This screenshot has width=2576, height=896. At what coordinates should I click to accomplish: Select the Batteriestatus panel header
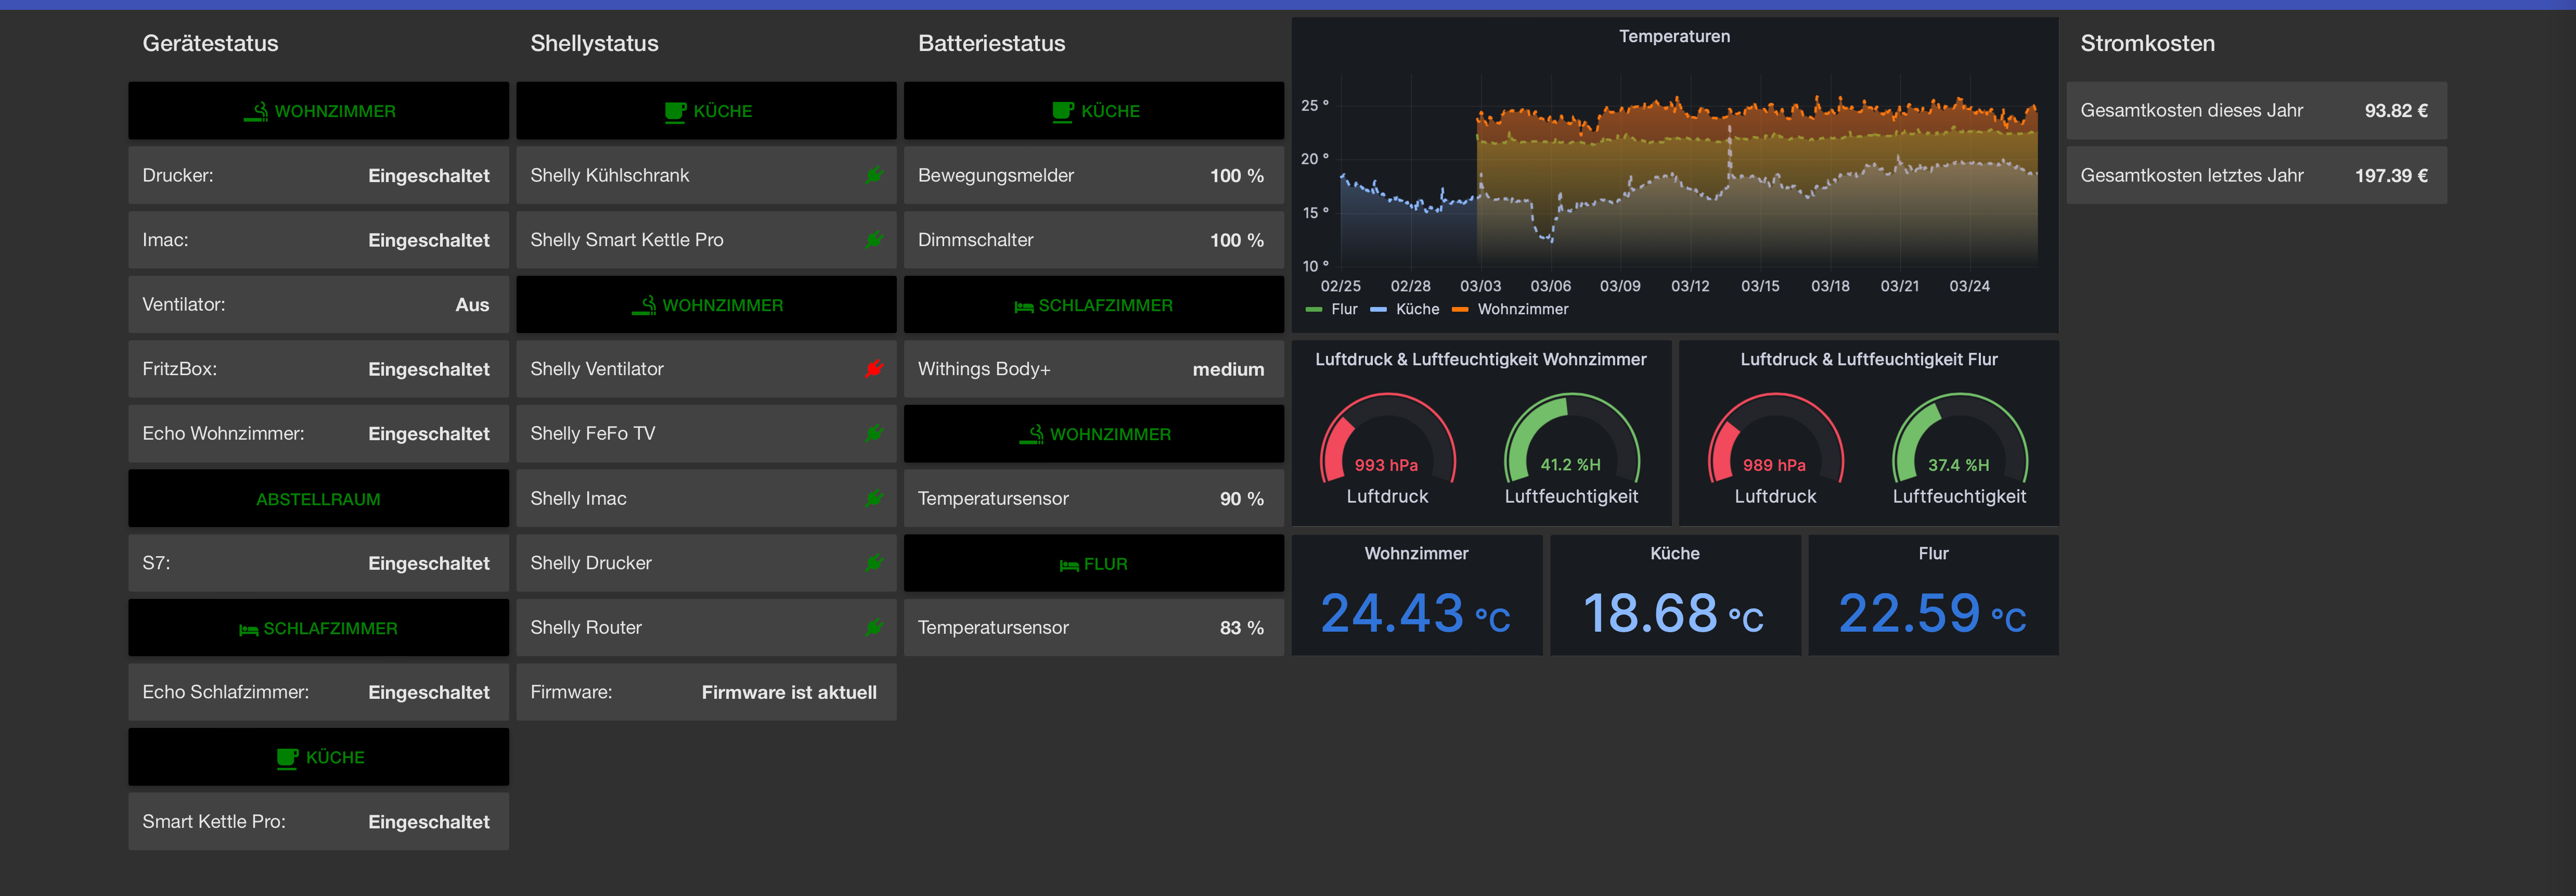point(992,43)
